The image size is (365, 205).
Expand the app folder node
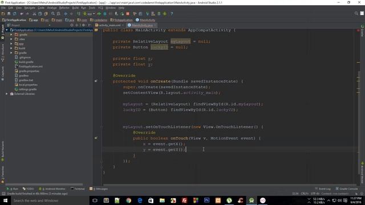click(11, 44)
